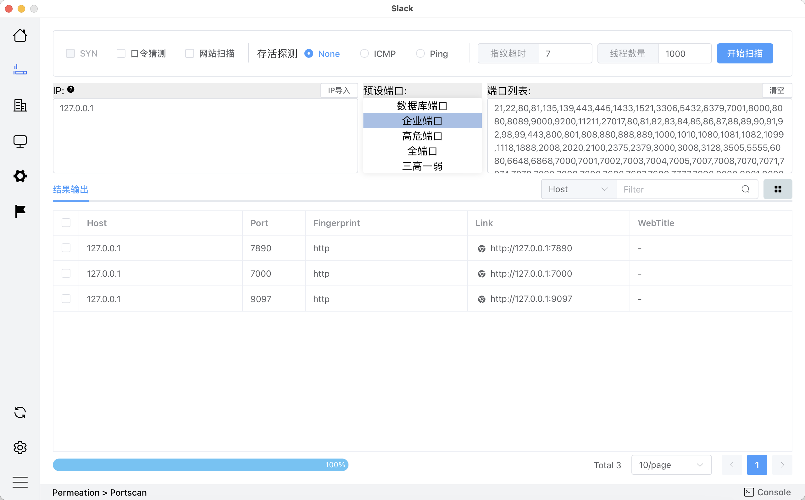Click the monitor icon in the sidebar
The width and height of the screenshot is (805, 500).
tap(20, 141)
